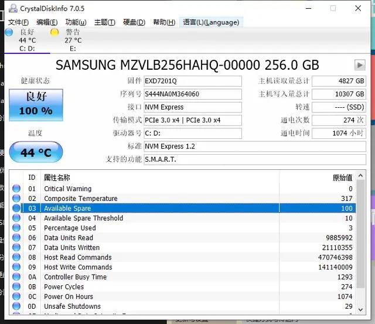Click the attribute list scroll down arrow
This screenshot has height=324, width=375.
(361, 310)
